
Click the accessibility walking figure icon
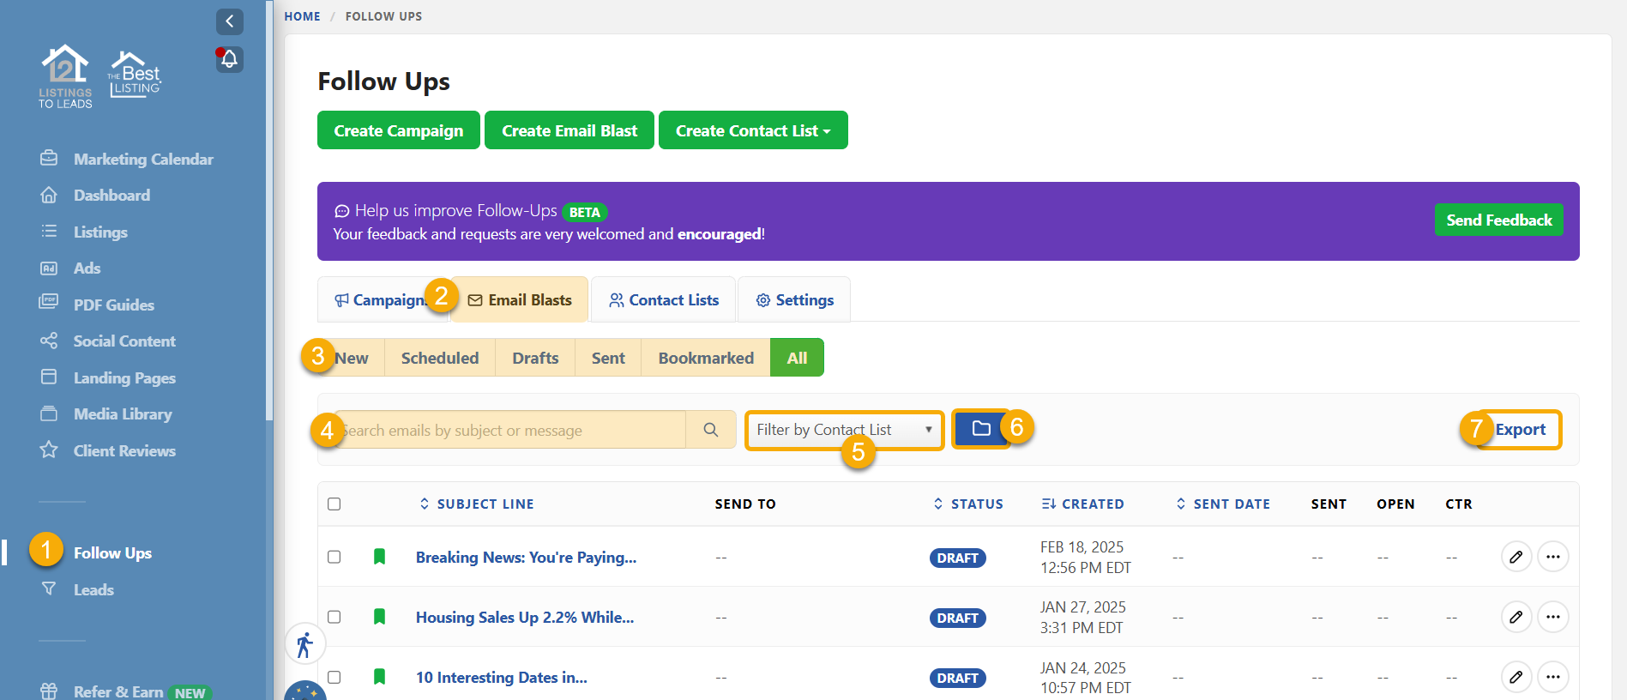coord(304,644)
